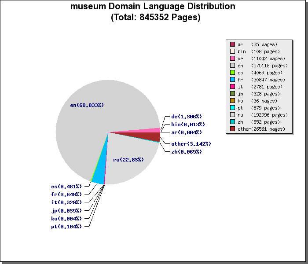Screen dimensions: 308x264
Task: Click legend text (108 pages)
Action: (x=265, y=51)
